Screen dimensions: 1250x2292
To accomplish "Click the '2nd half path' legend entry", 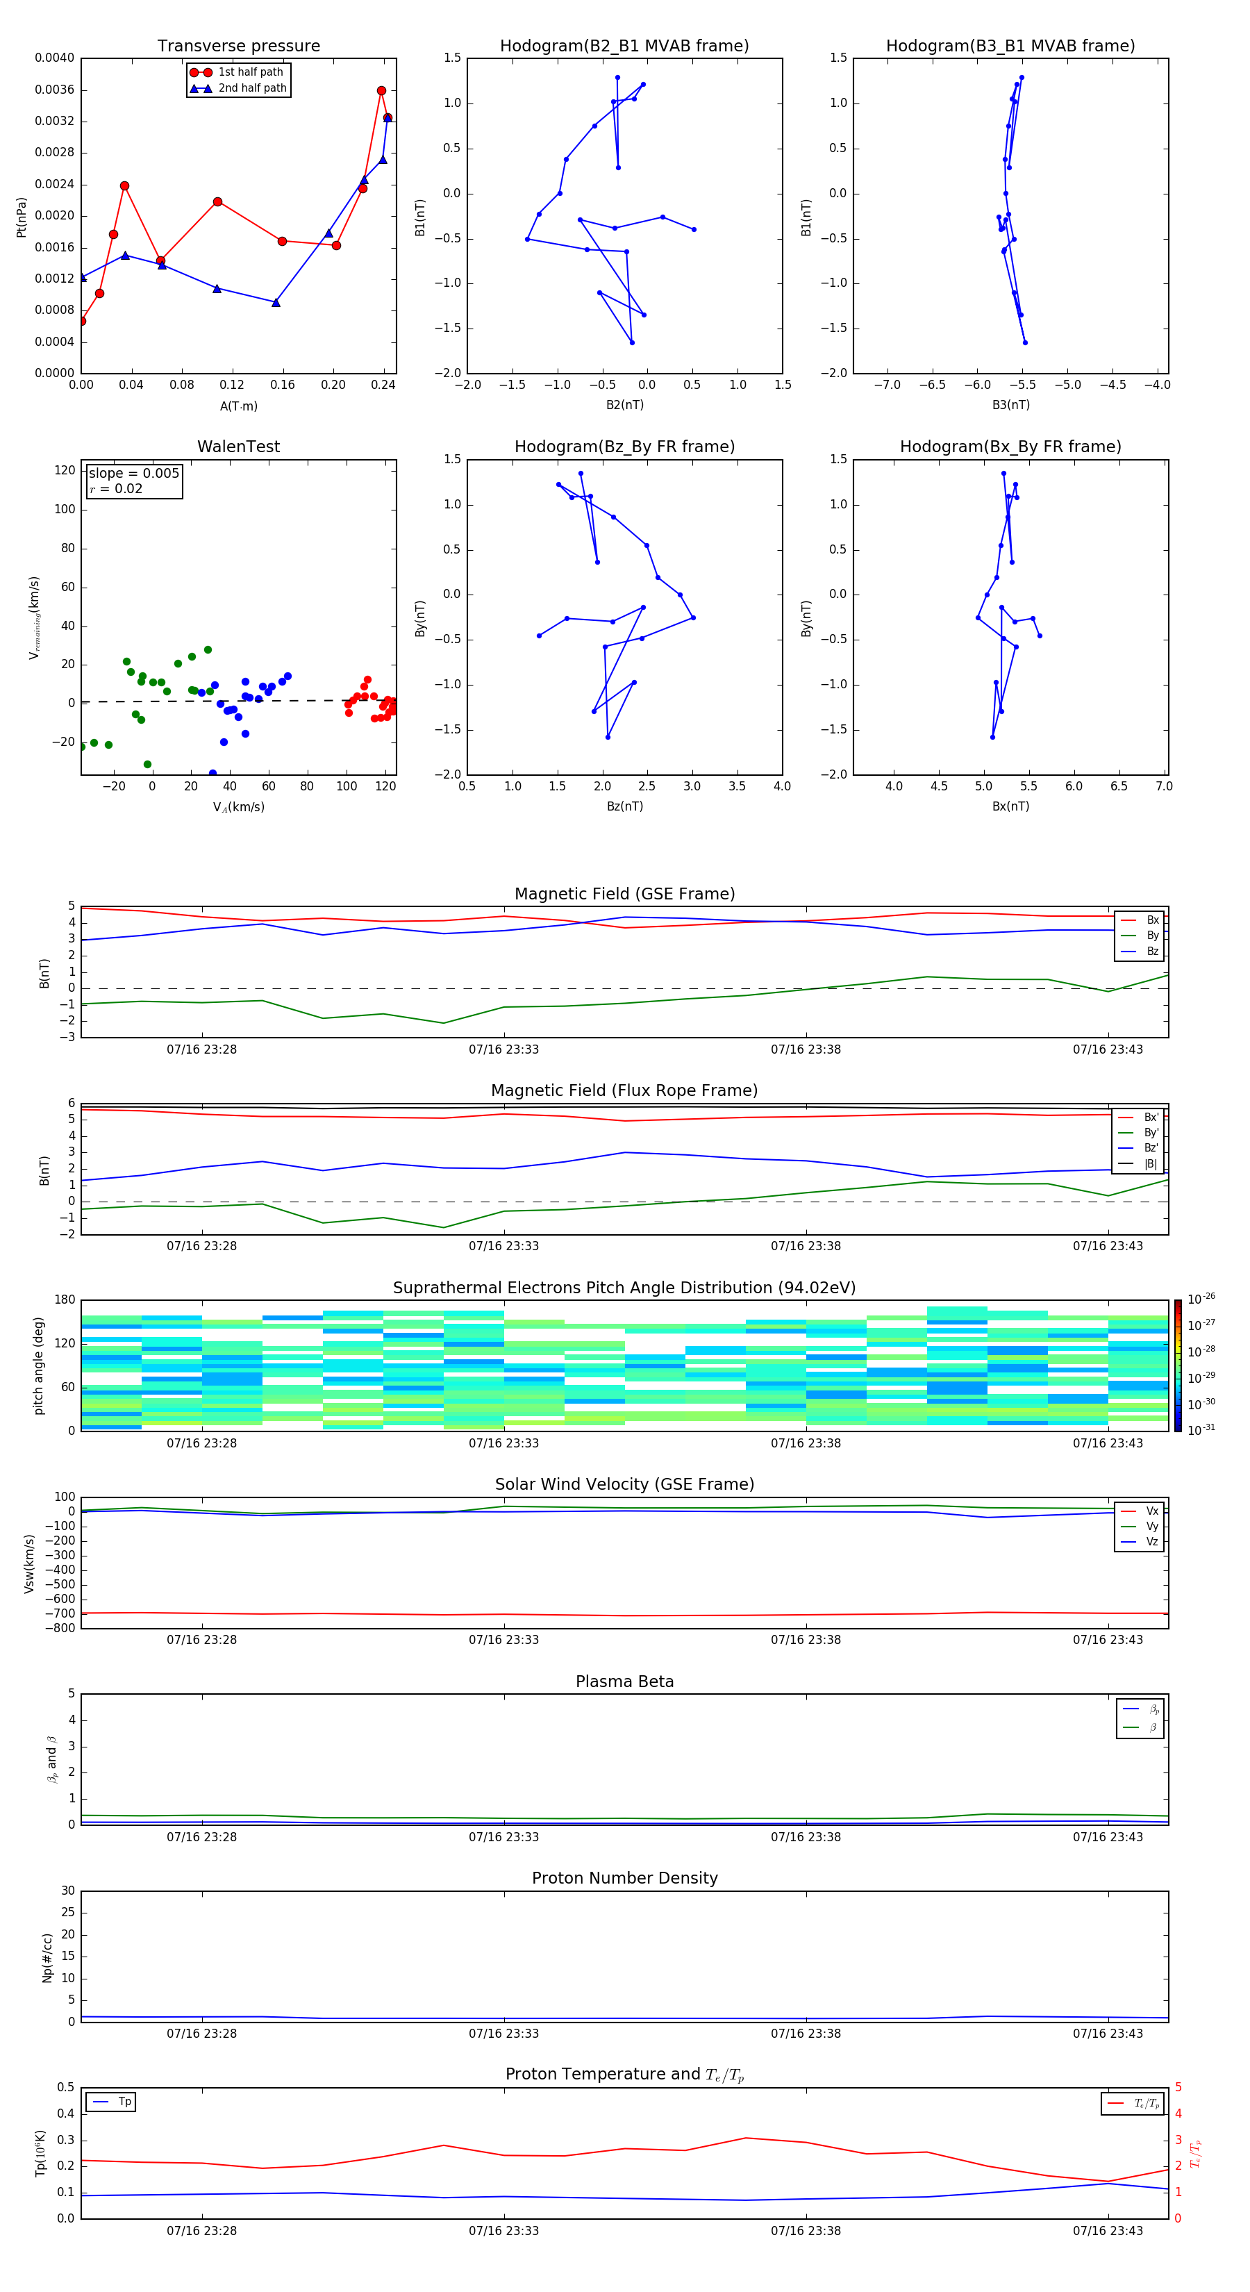I will click(237, 88).
